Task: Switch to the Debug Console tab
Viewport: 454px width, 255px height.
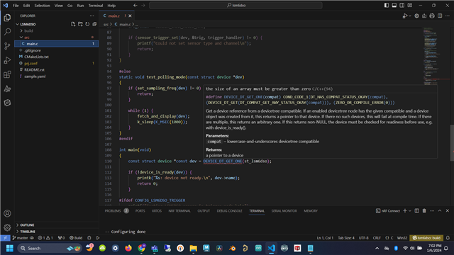Action: pyautogui.click(x=229, y=211)
